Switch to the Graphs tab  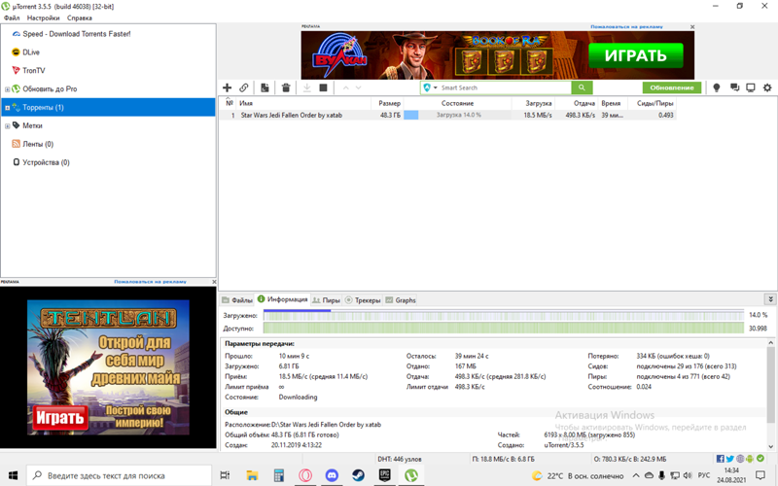point(401,300)
